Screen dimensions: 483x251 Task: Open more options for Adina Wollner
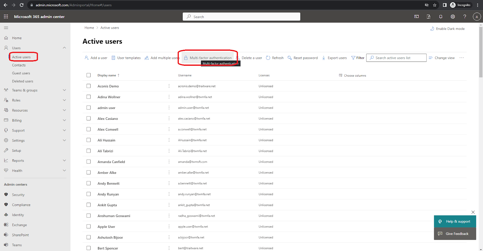click(169, 97)
